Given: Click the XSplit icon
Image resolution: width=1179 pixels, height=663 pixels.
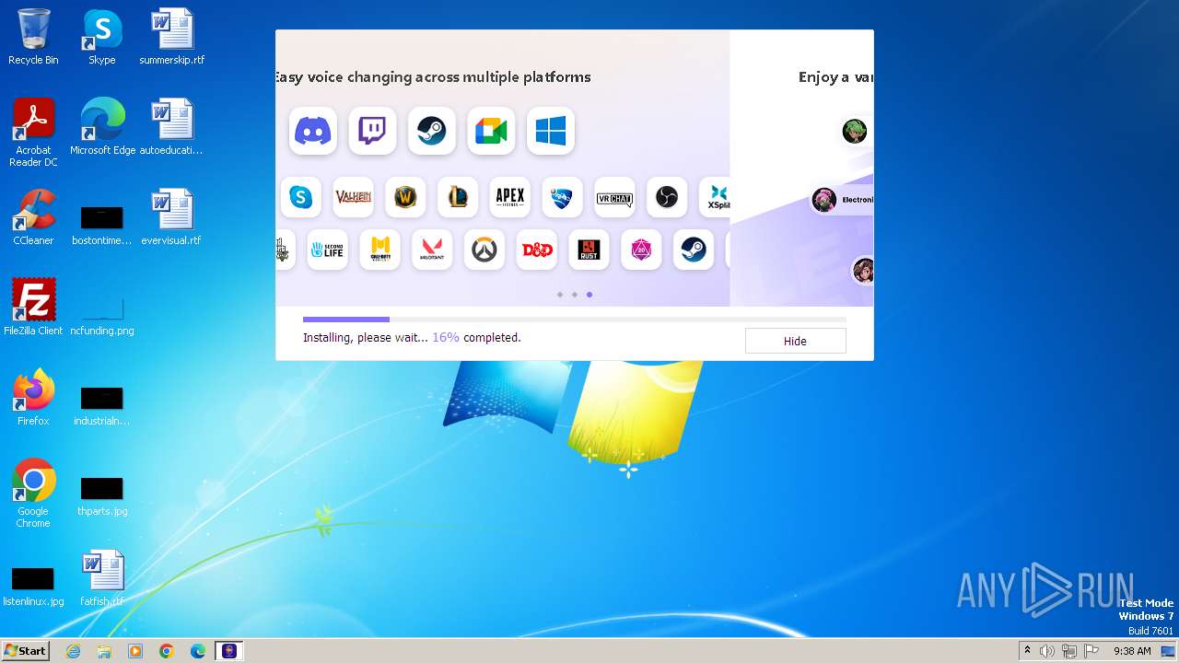Looking at the screenshot, I should (x=716, y=197).
